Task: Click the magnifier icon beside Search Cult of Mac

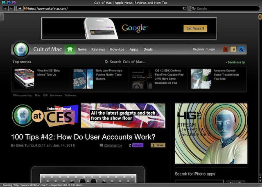Action: pyautogui.click(x=106, y=62)
